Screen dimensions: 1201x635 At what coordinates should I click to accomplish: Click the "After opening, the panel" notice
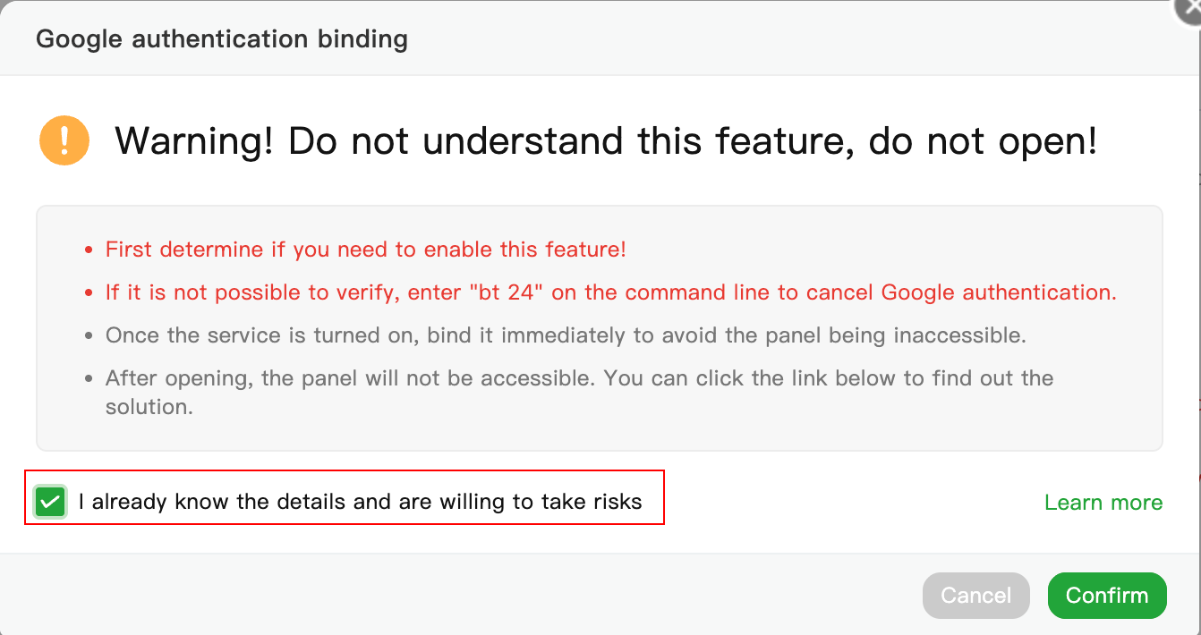coord(579,392)
